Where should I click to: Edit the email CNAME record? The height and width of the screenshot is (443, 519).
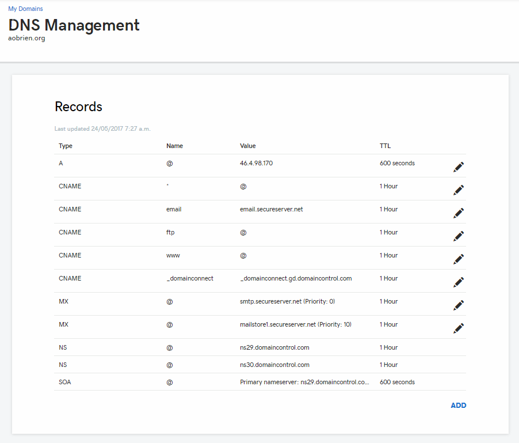point(459,213)
